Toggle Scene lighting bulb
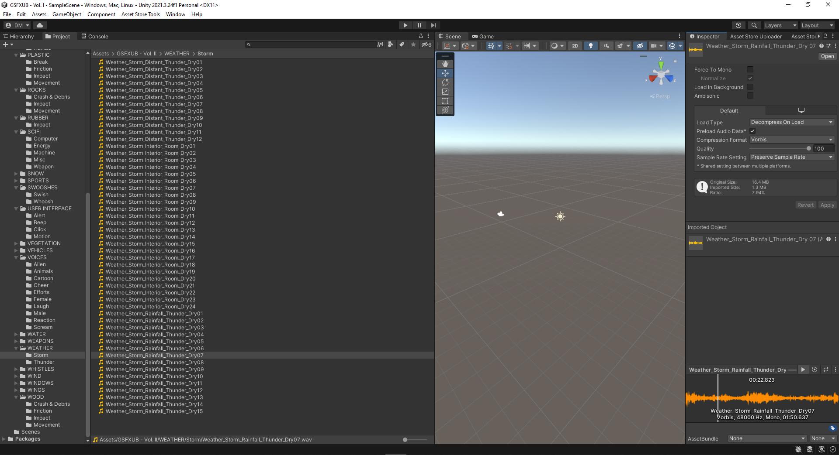Image resolution: width=839 pixels, height=455 pixels. point(590,46)
